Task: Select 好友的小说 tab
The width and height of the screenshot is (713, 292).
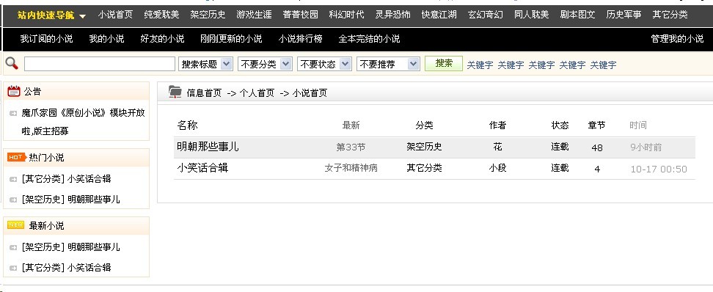Action: pos(162,39)
